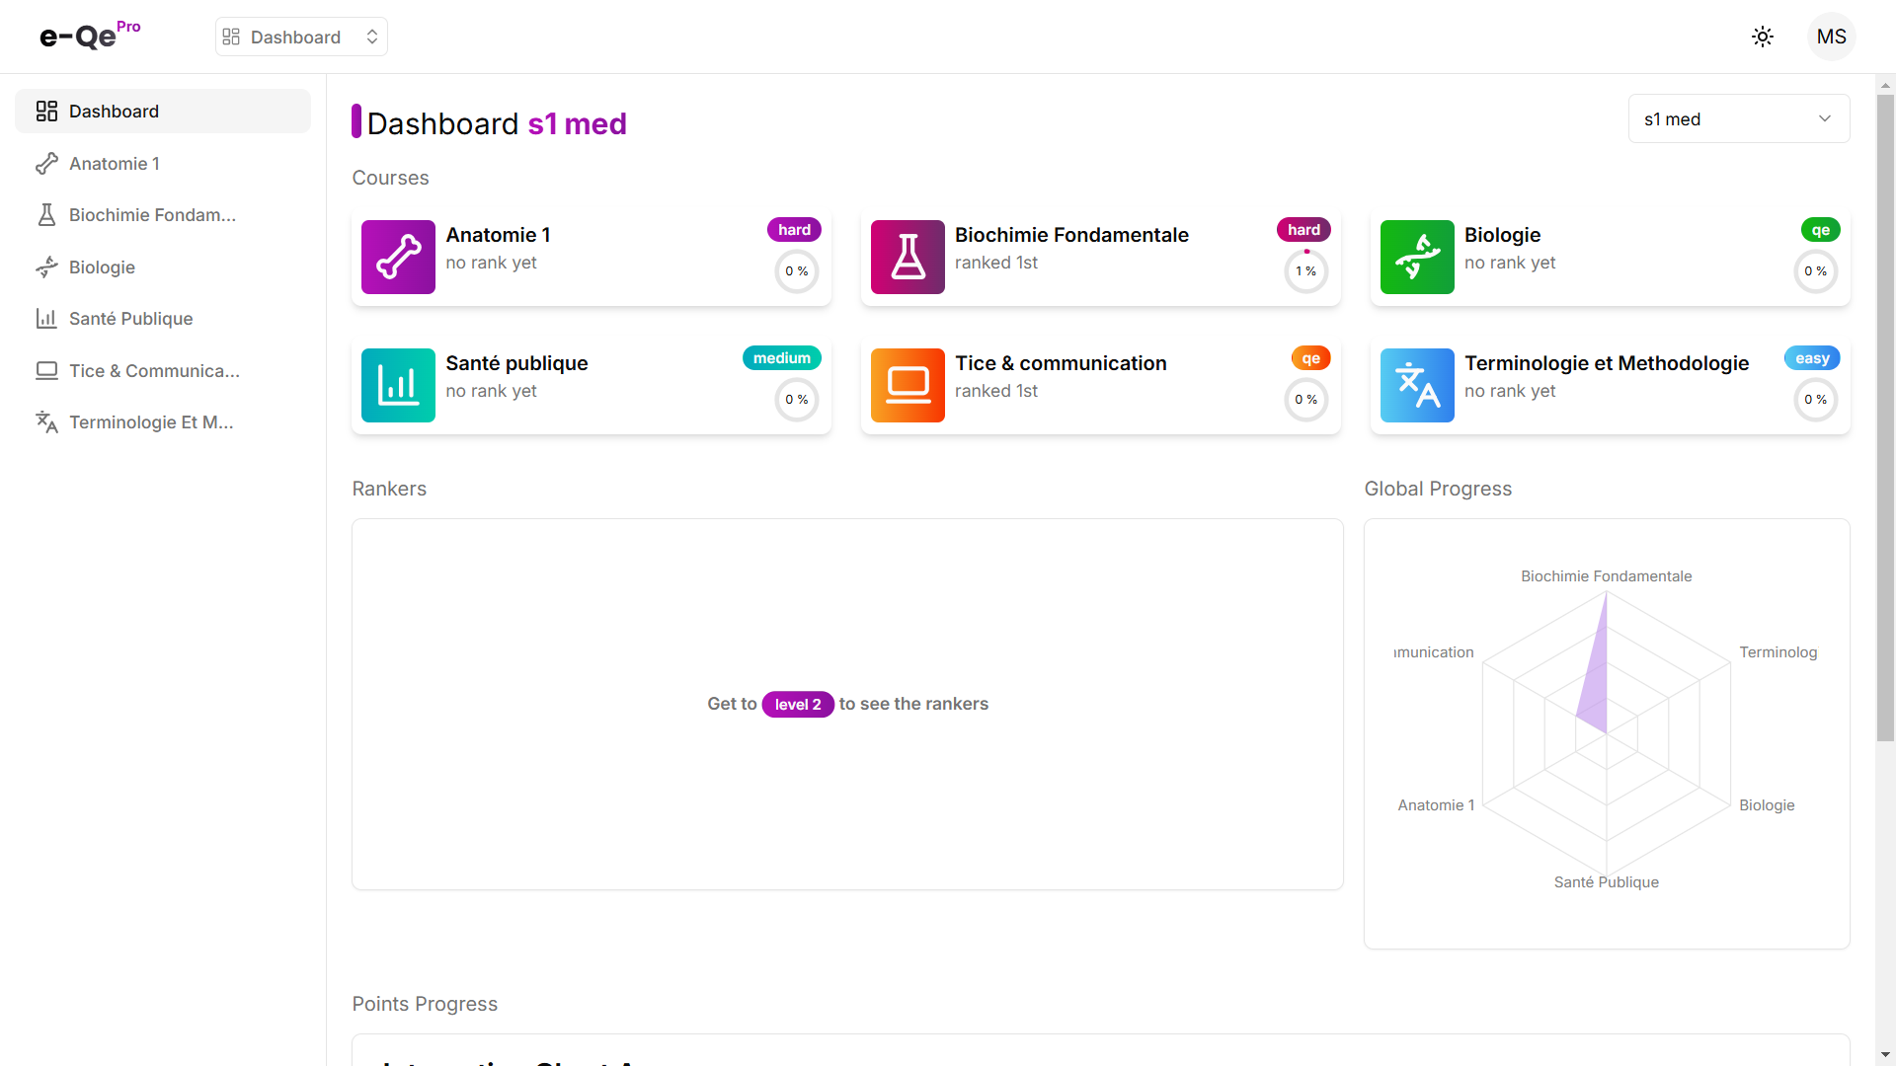
Task: Click the level 2 badge in Rankers
Action: point(798,704)
